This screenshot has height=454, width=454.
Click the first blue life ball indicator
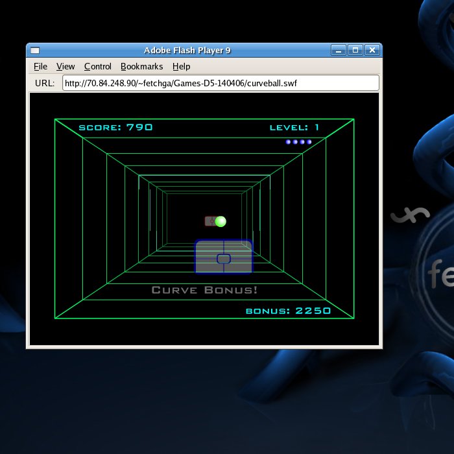pyautogui.click(x=288, y=142)
